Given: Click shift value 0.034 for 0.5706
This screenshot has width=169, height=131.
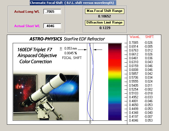Looking at the screenshot, I should [x=149, y=78].
